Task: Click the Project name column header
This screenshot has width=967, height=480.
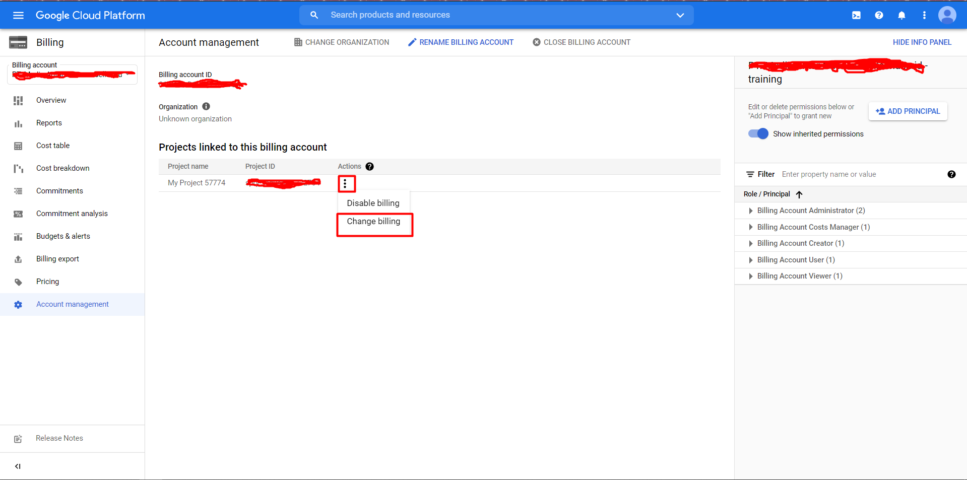Action: pos(188,167)
